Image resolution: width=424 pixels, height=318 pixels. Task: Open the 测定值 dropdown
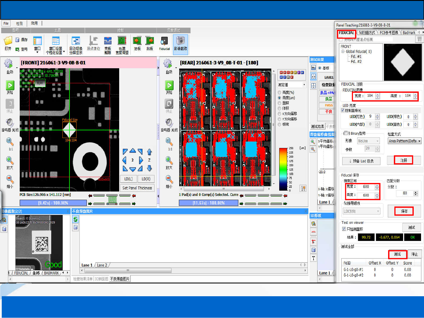pos(292,85)
